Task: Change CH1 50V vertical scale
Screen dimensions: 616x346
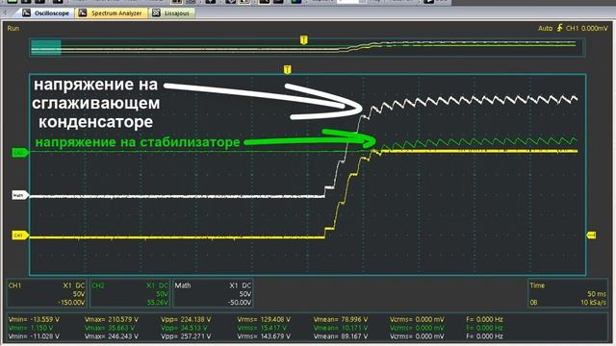Action: (x=79, y=294)
